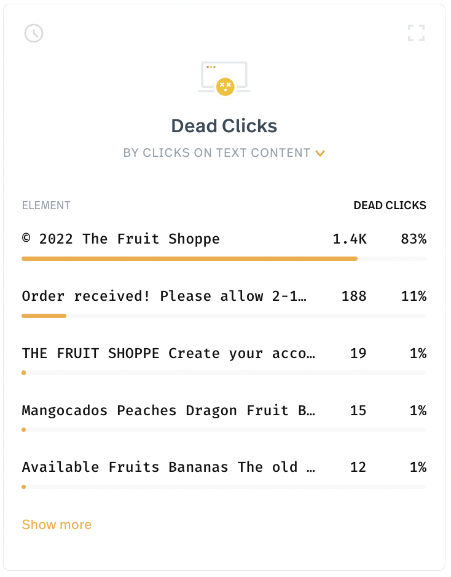
Task: Click the 1.4K dead clicks count
Action: 350,239
